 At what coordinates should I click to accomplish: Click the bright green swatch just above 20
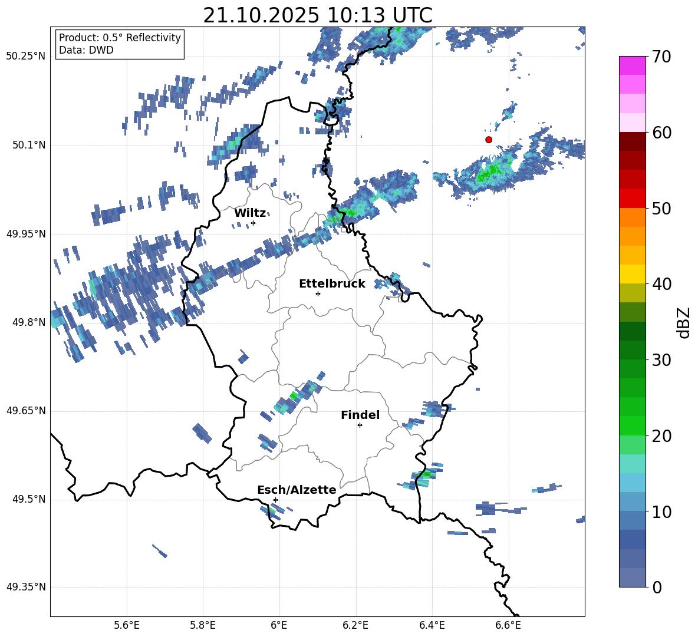632,425
